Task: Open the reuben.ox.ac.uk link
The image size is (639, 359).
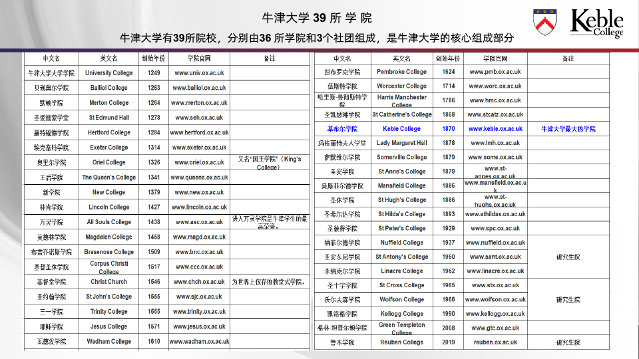Action: (x=495, y=342)
